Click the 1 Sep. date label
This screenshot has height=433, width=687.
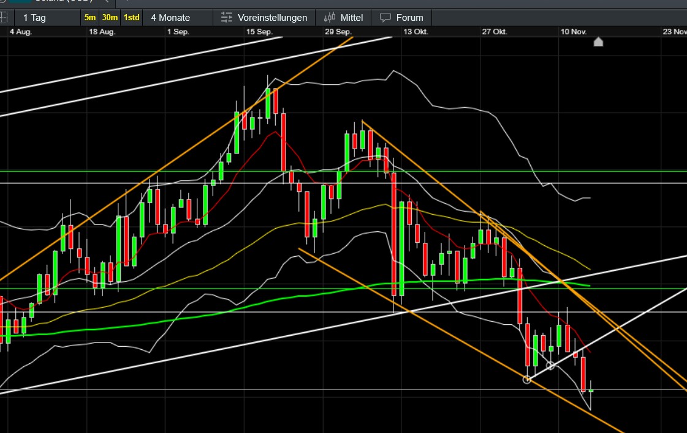(x=178, y=32)
